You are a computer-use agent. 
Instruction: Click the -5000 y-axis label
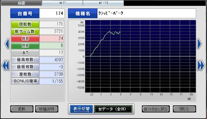point(81,88)
